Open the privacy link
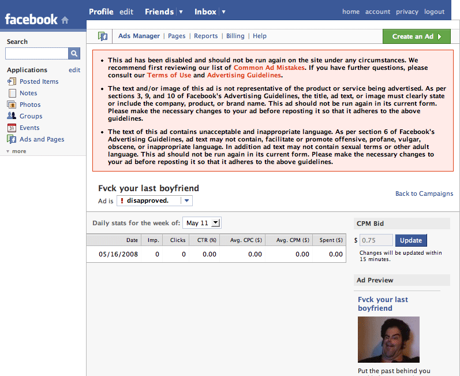Image resolution: width=460 pixels, height=376 pixels. (407, 12)
